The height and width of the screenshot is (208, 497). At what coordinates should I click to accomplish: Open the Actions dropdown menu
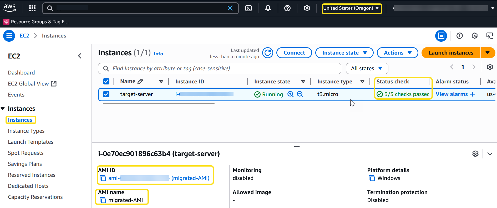(x=397, y=53)
